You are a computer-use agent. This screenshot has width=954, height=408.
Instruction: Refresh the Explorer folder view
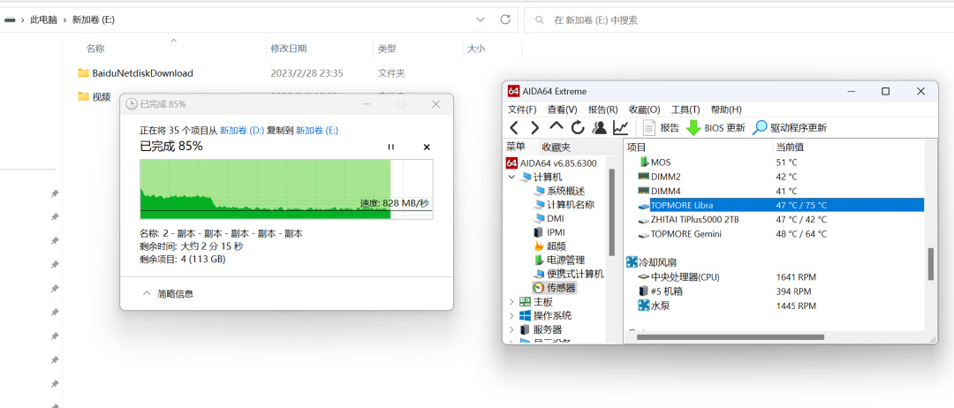(x=504, y=19)
